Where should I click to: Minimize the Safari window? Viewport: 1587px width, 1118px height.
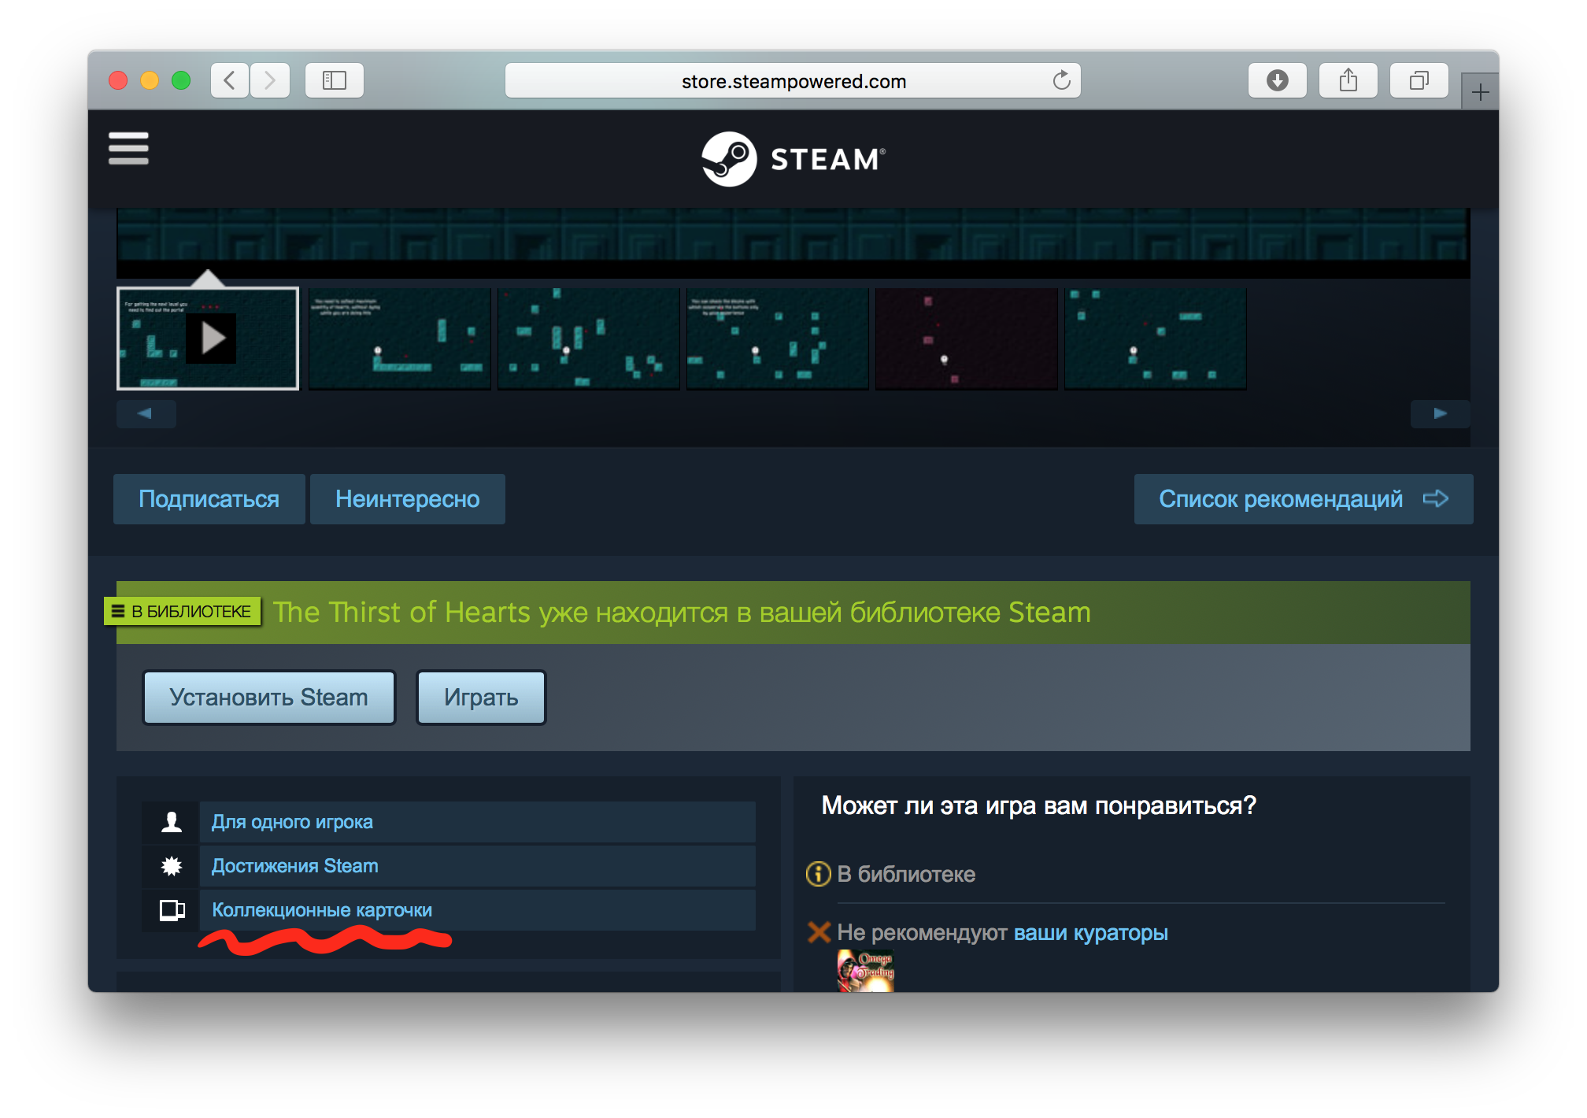150,80
